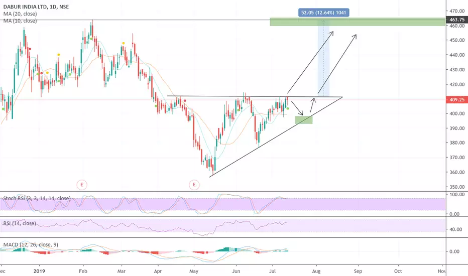Click 380.00 on the price axis
Screen dimensions: 468x276
[x=456, y=143]
